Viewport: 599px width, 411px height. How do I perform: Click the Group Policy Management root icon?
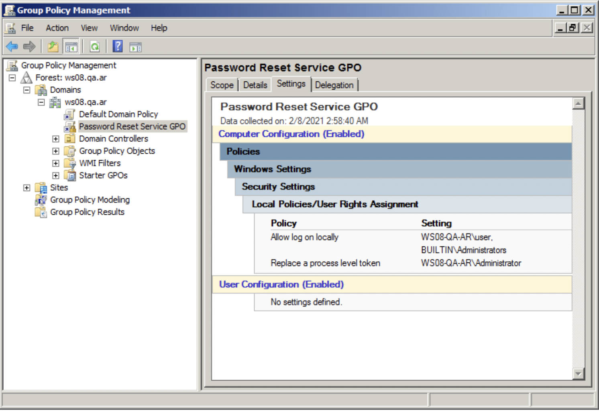coord(12,65)
